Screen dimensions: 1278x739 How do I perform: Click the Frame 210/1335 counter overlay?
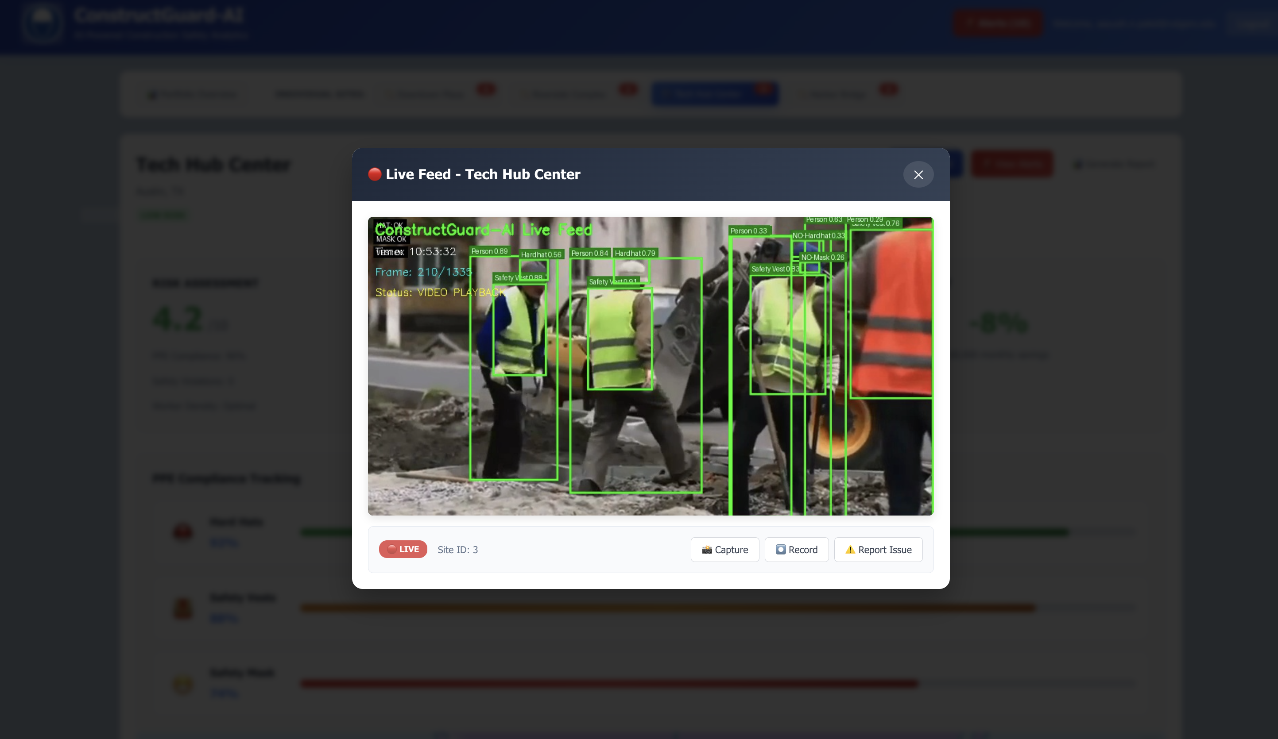pyautogui.click(x=423, y=272)
